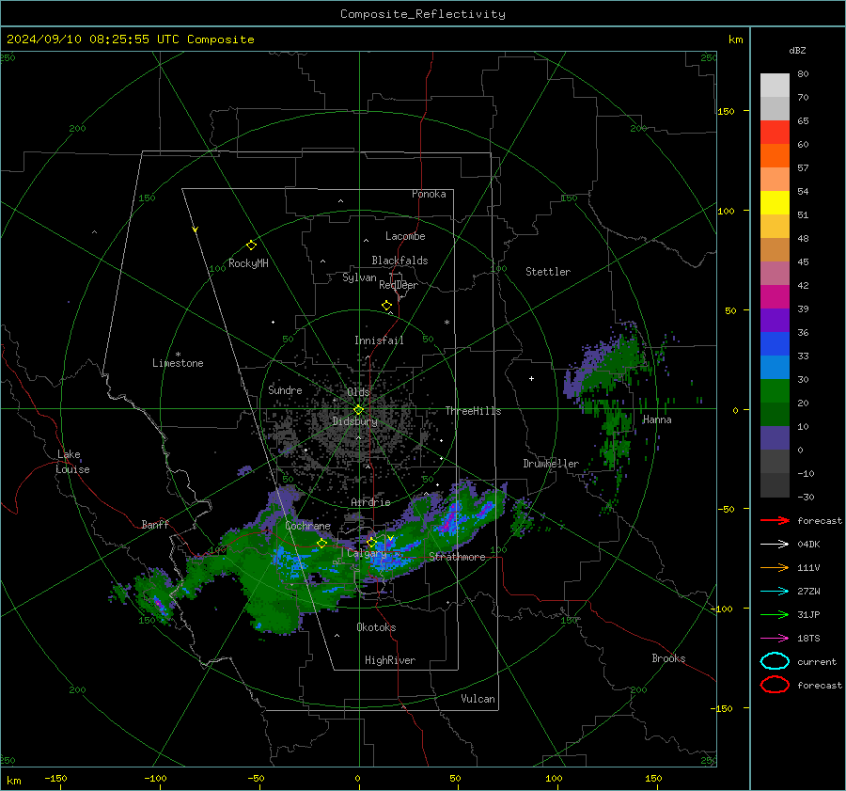The width and height of the screenshot is (846, 791).
Task: Select the 30 dBZ green color swatch
Action: pyautogui.click(x=775, y=391)
